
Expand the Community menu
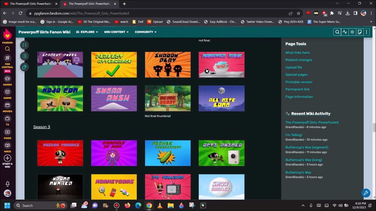(x=146, y=32)
